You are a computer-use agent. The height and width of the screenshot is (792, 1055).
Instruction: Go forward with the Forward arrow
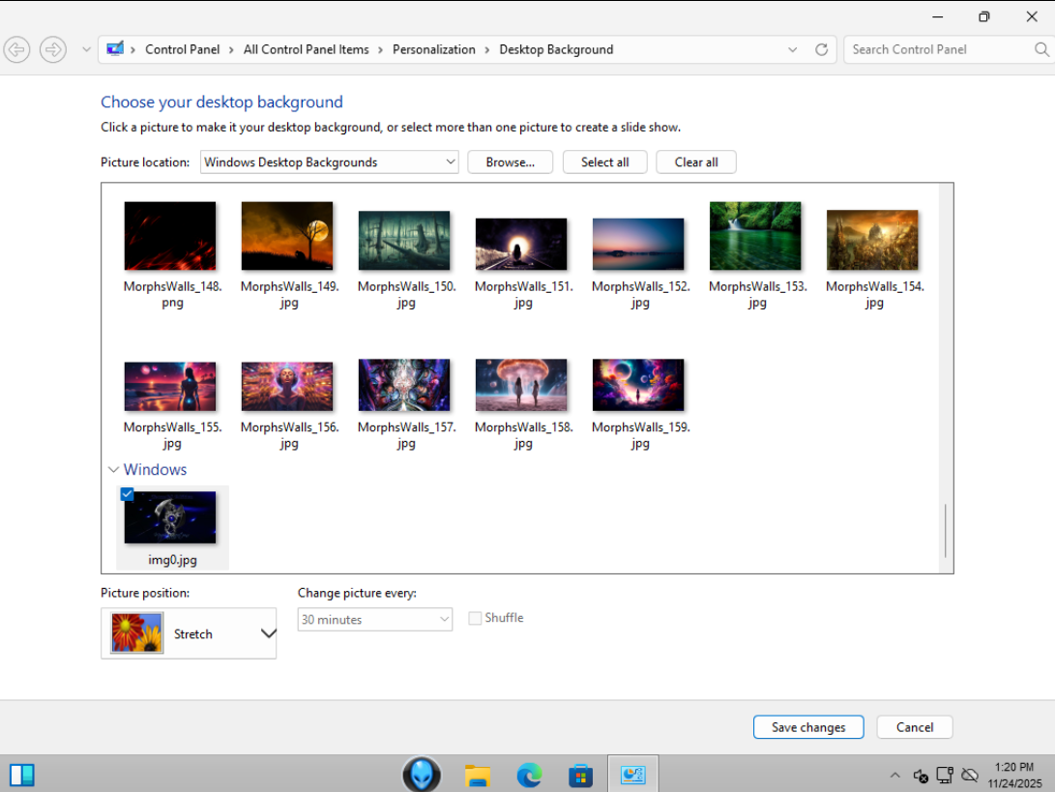pos(53,49)
